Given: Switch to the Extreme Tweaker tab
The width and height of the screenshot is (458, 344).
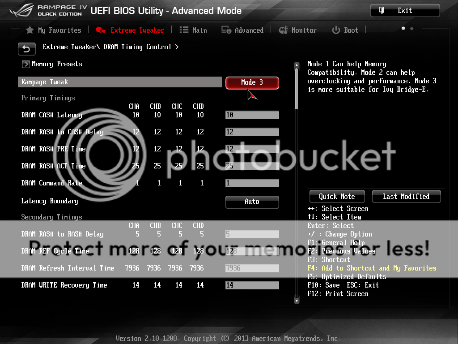Looking at the screenshot, I should (137, 30).
